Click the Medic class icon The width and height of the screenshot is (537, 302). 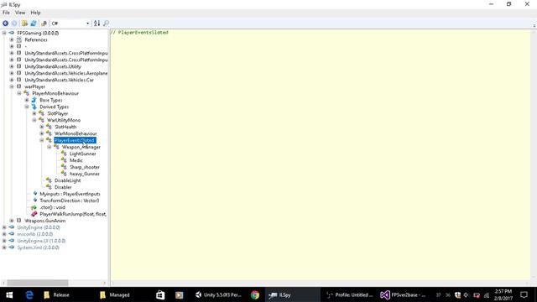click(64, 160)
